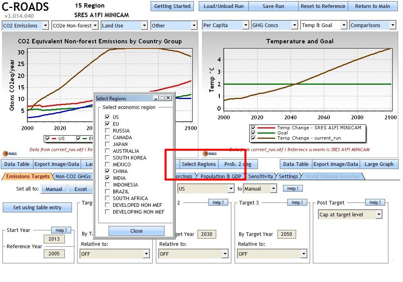The image size is (403, 282).
Task: Toggle the Goal legend checkbox
Action: (254, 133)
